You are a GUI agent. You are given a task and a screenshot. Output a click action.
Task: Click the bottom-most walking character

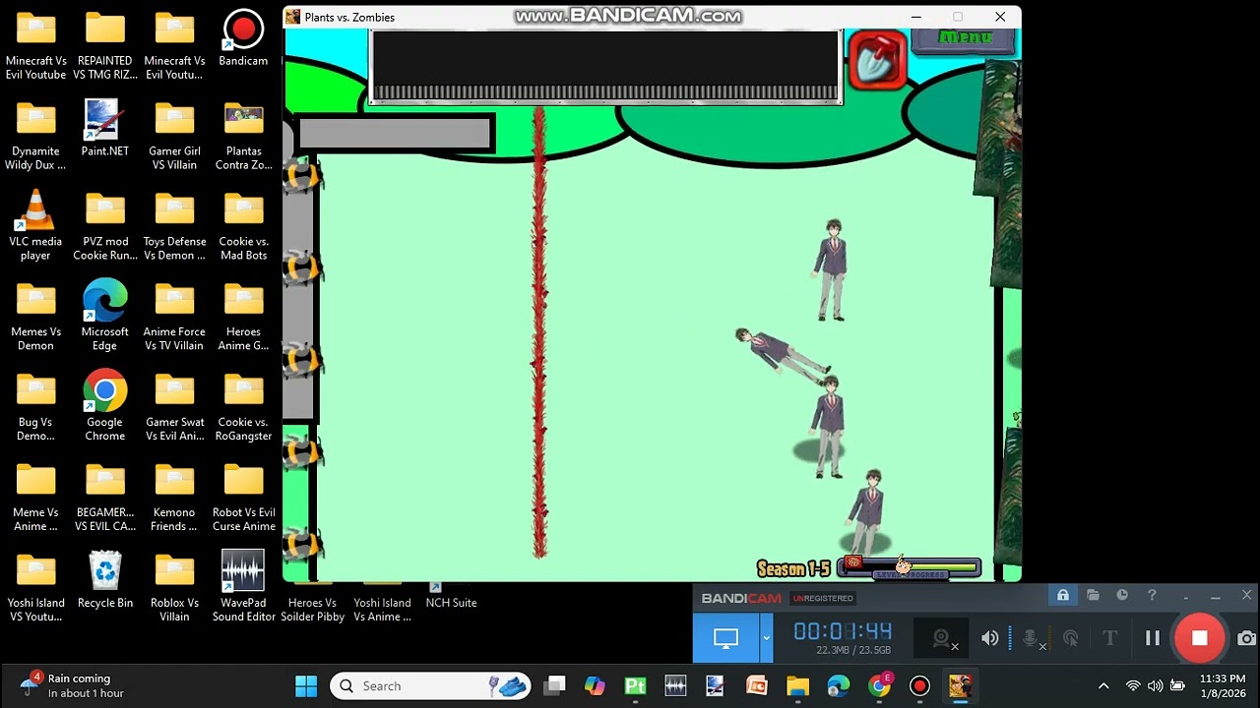click(x=867, y=513)
